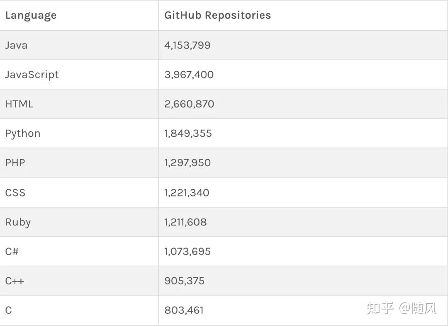
Task: Select the 1,221,340 repository count
Action: point(187,193)
